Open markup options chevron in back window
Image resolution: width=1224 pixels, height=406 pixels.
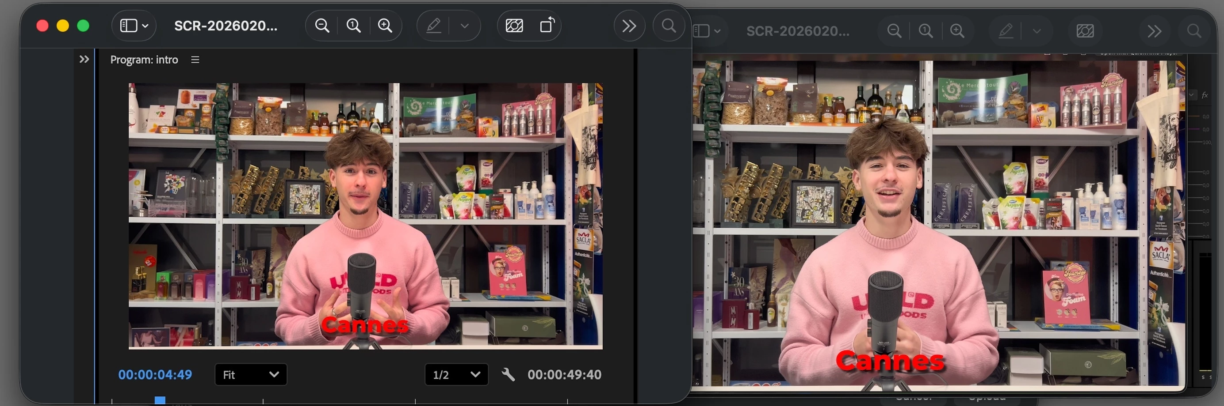click(1037, 31)
